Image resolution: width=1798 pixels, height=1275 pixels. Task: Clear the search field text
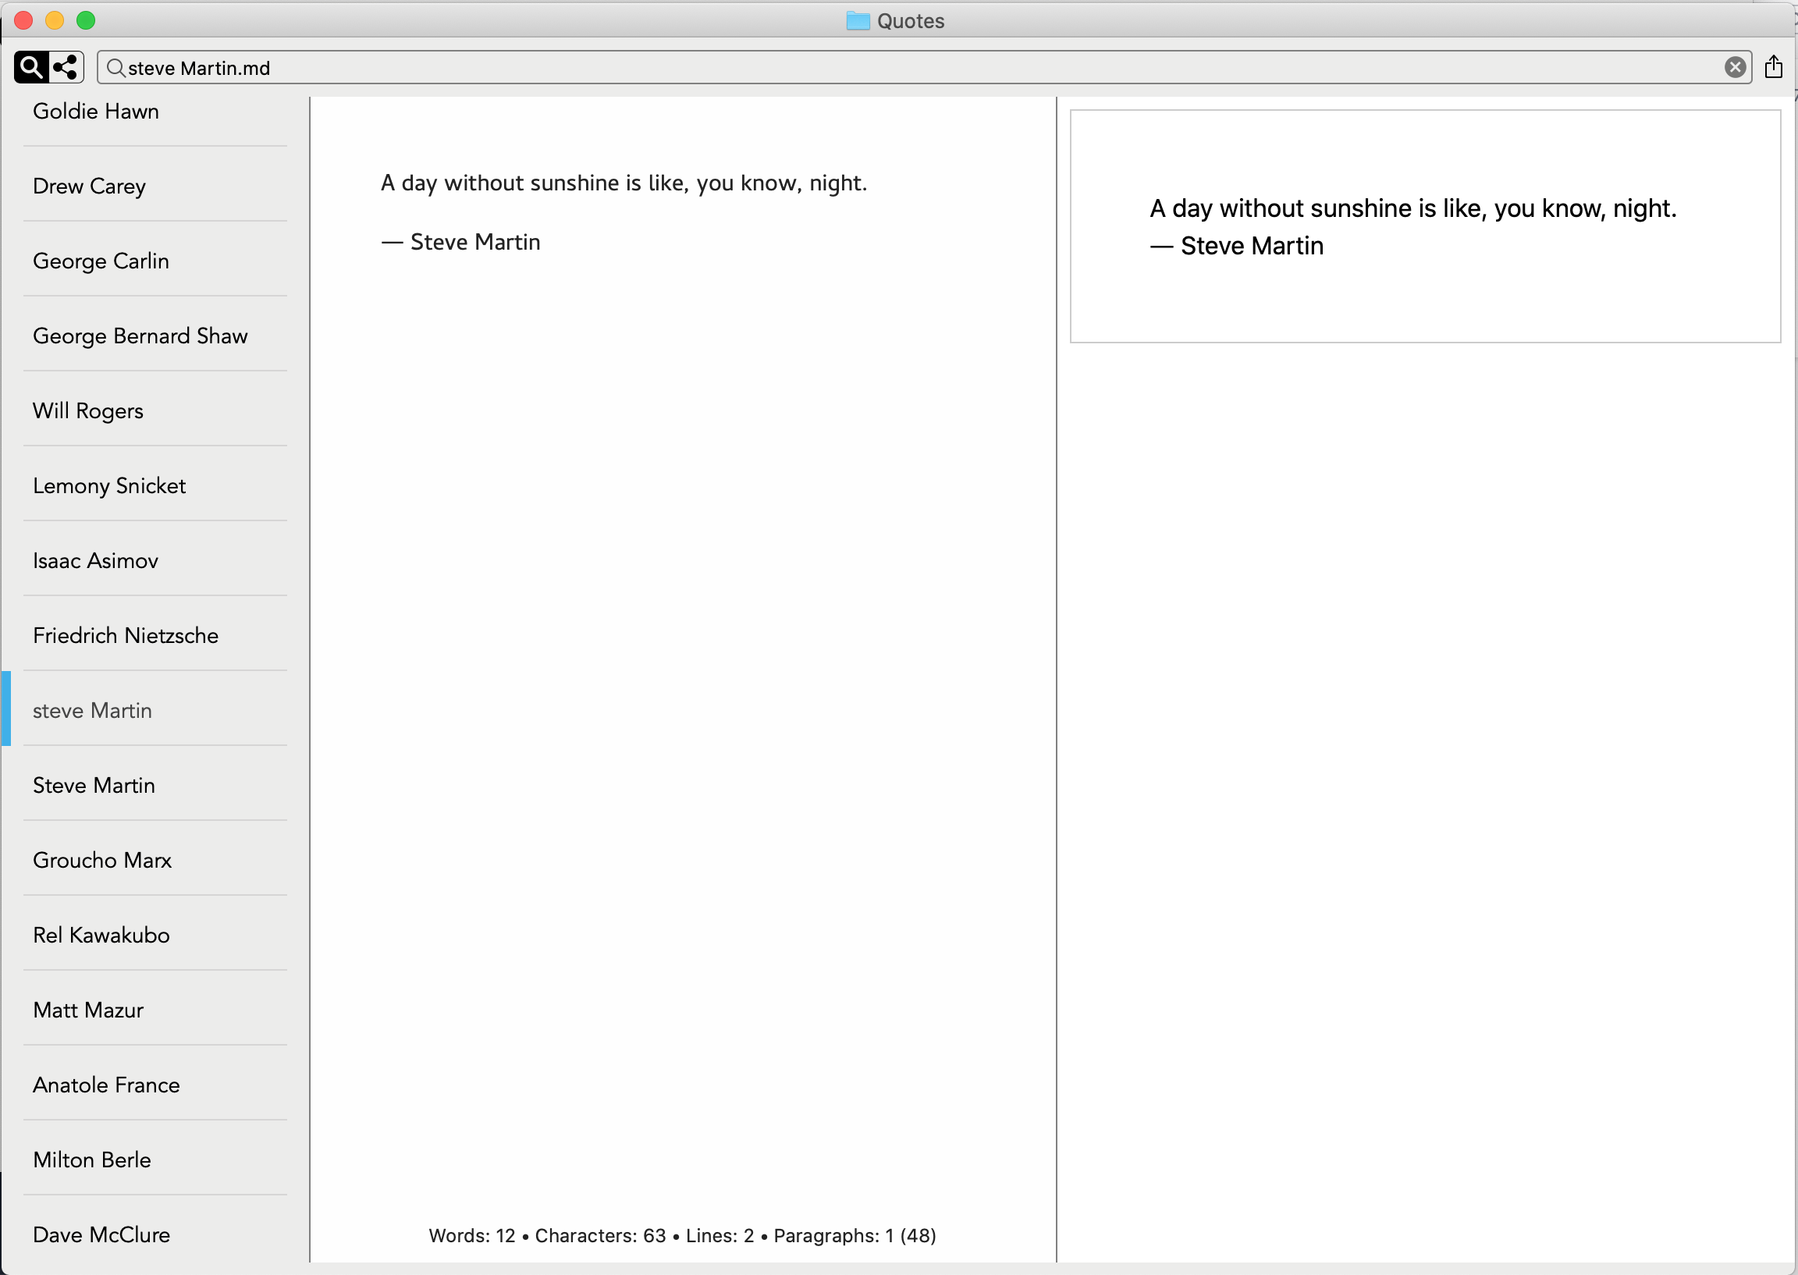click(1735, 68)
